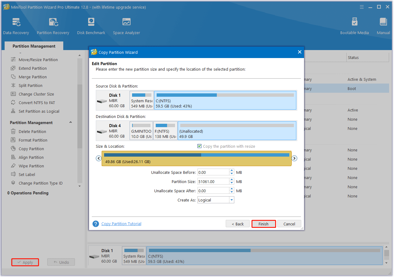Click the left arrow beside size bar
Screen dimensions: 394x277
click(99, 158)
